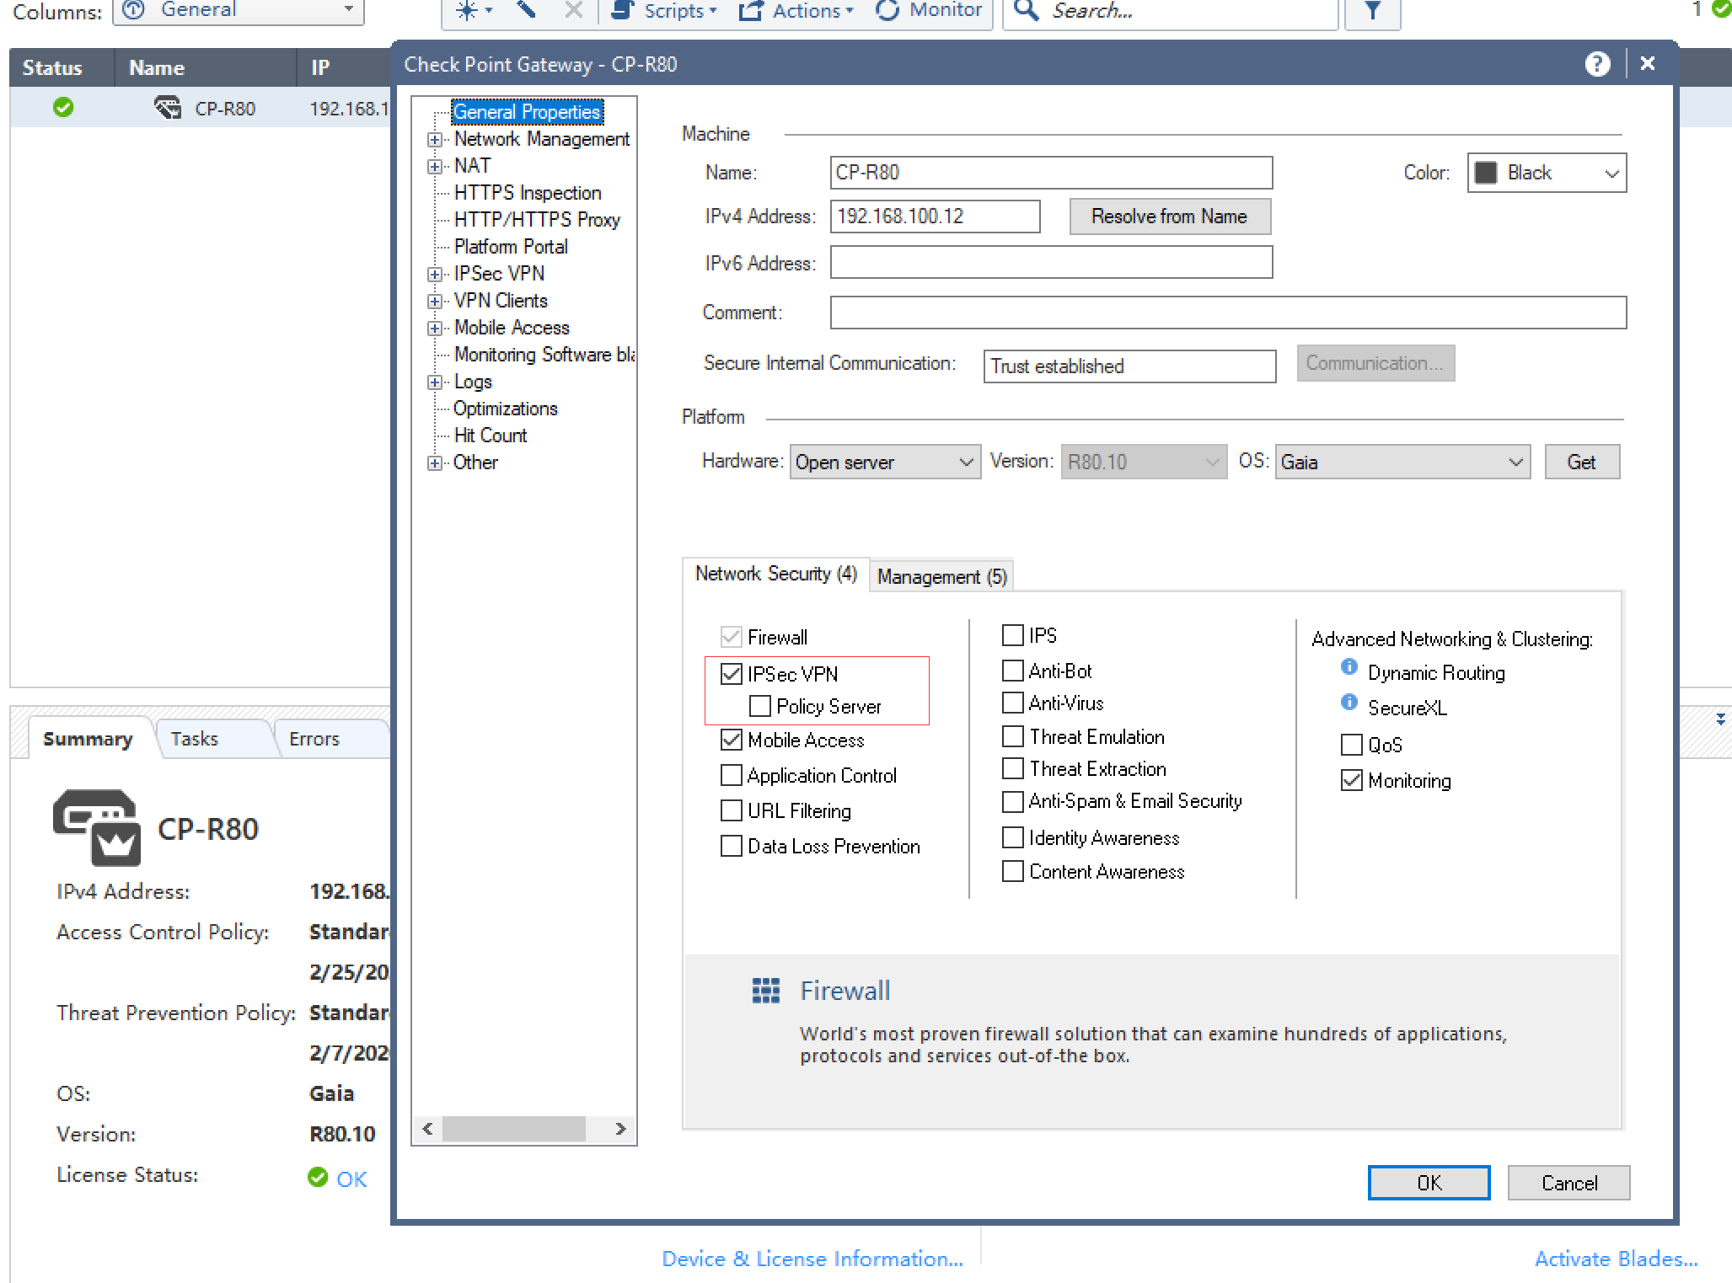Click the Monitor refresh icon
Screen dimensions: 1732x1283
pos(887,10)
